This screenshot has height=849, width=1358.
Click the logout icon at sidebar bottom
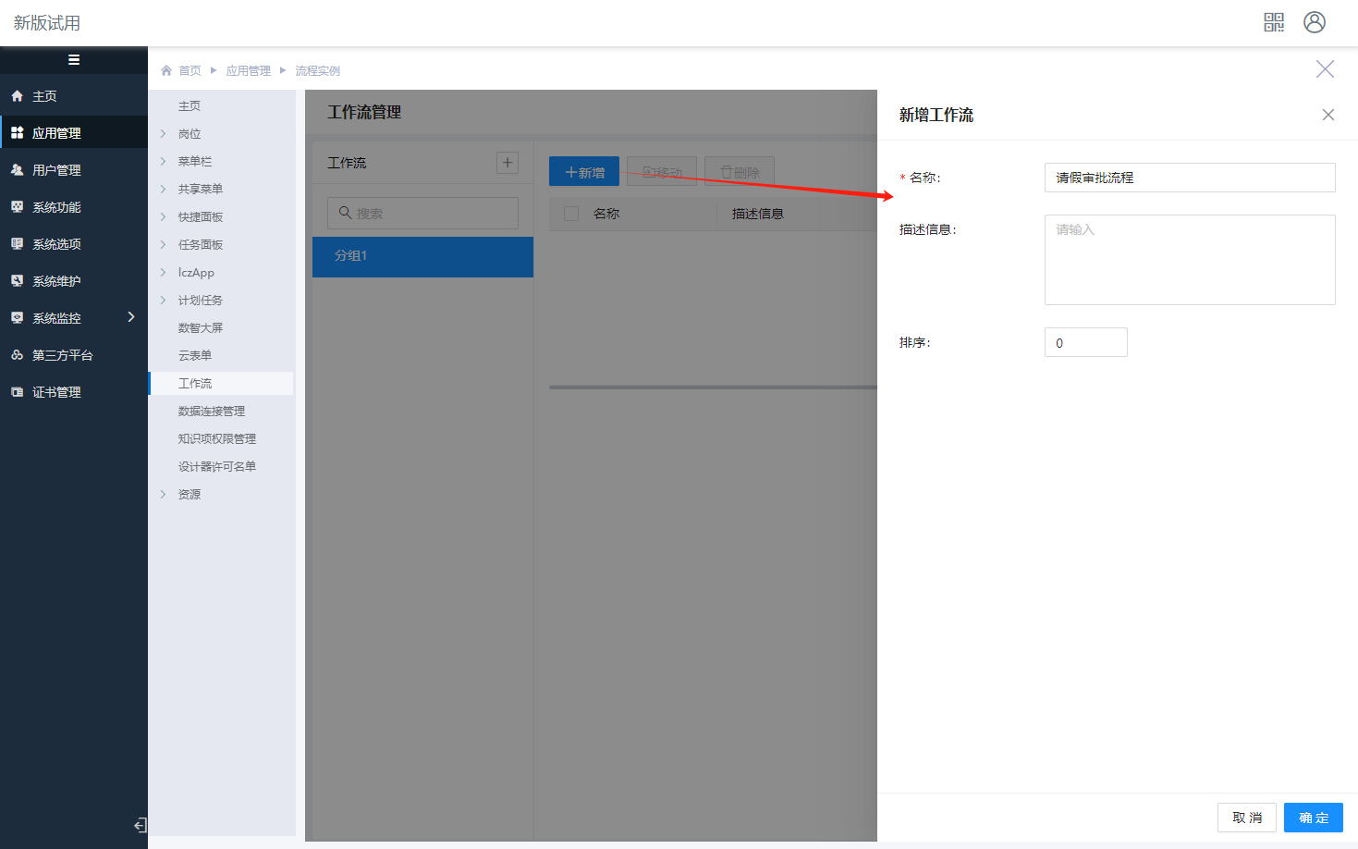[x=140, y=825]
